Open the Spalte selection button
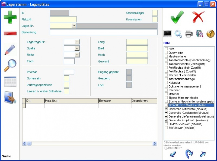 pyautogui.click(x=77, y=48)
